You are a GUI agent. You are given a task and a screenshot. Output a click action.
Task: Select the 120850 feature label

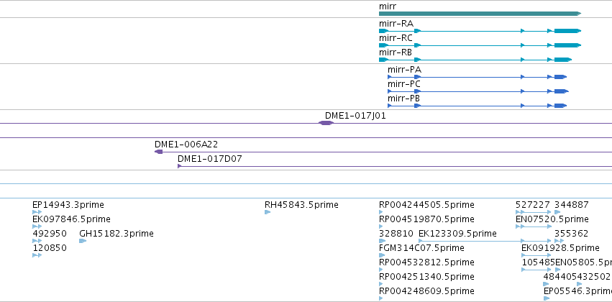pos(50,248)
